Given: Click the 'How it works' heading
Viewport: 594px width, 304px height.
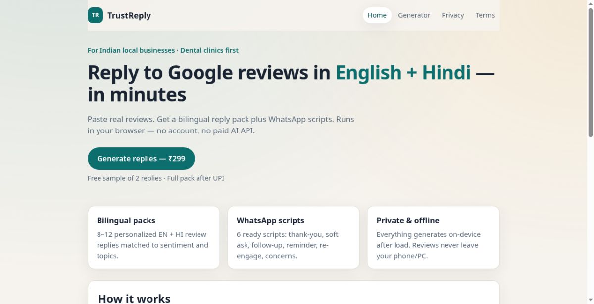Looking at the screenshot, I should pyautogui.click(x=134, y=298).
